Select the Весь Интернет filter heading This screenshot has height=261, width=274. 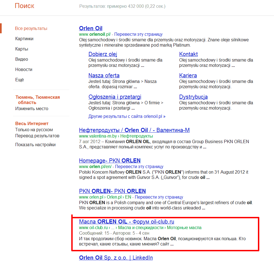tap(32, 124)
